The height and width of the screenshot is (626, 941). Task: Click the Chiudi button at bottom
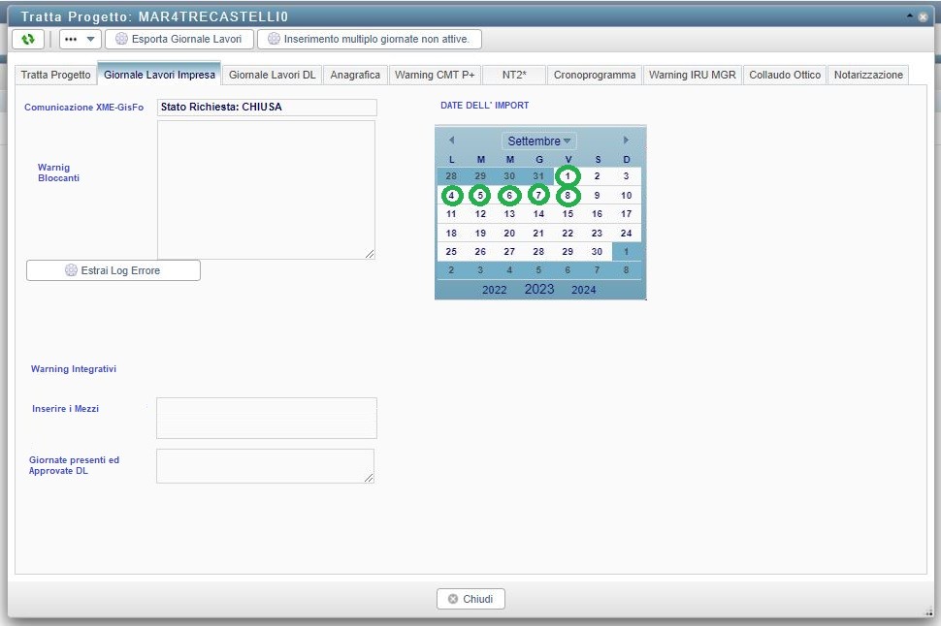470,599
